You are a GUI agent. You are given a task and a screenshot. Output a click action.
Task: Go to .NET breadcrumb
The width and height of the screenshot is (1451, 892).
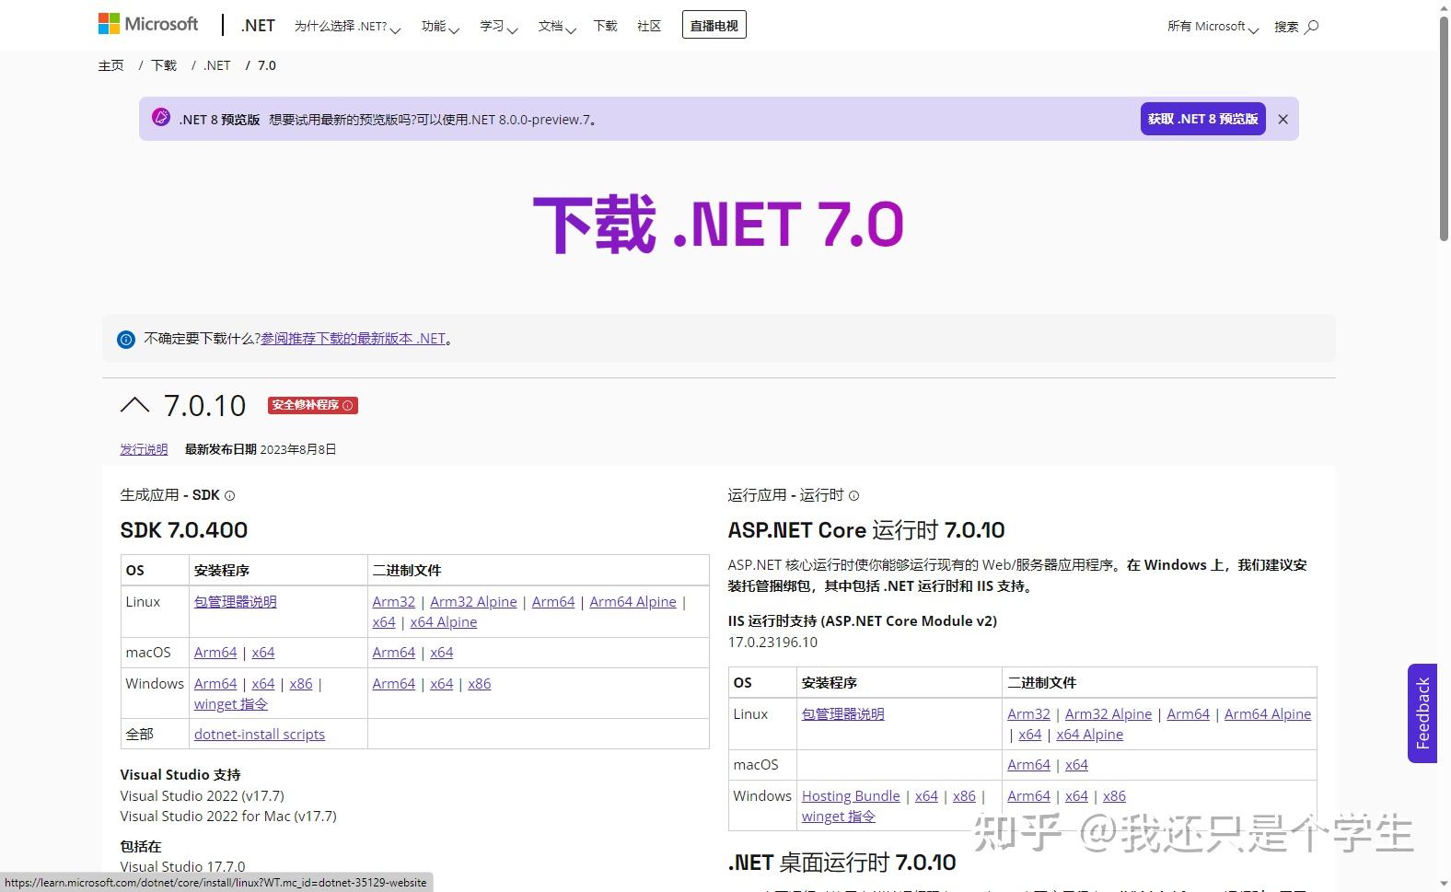217,65
